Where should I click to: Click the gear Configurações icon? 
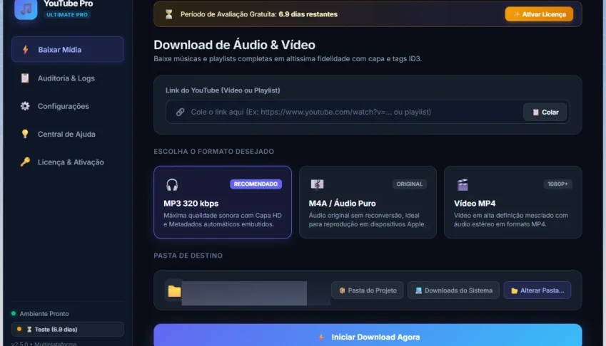pyautogui.click(x=25, y=106)
